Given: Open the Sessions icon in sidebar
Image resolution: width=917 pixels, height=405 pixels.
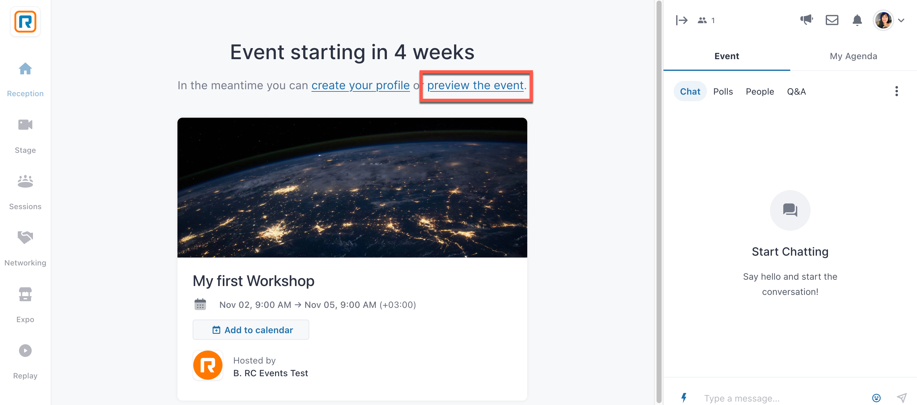Looking at the screenshot, I should (25, 181).
